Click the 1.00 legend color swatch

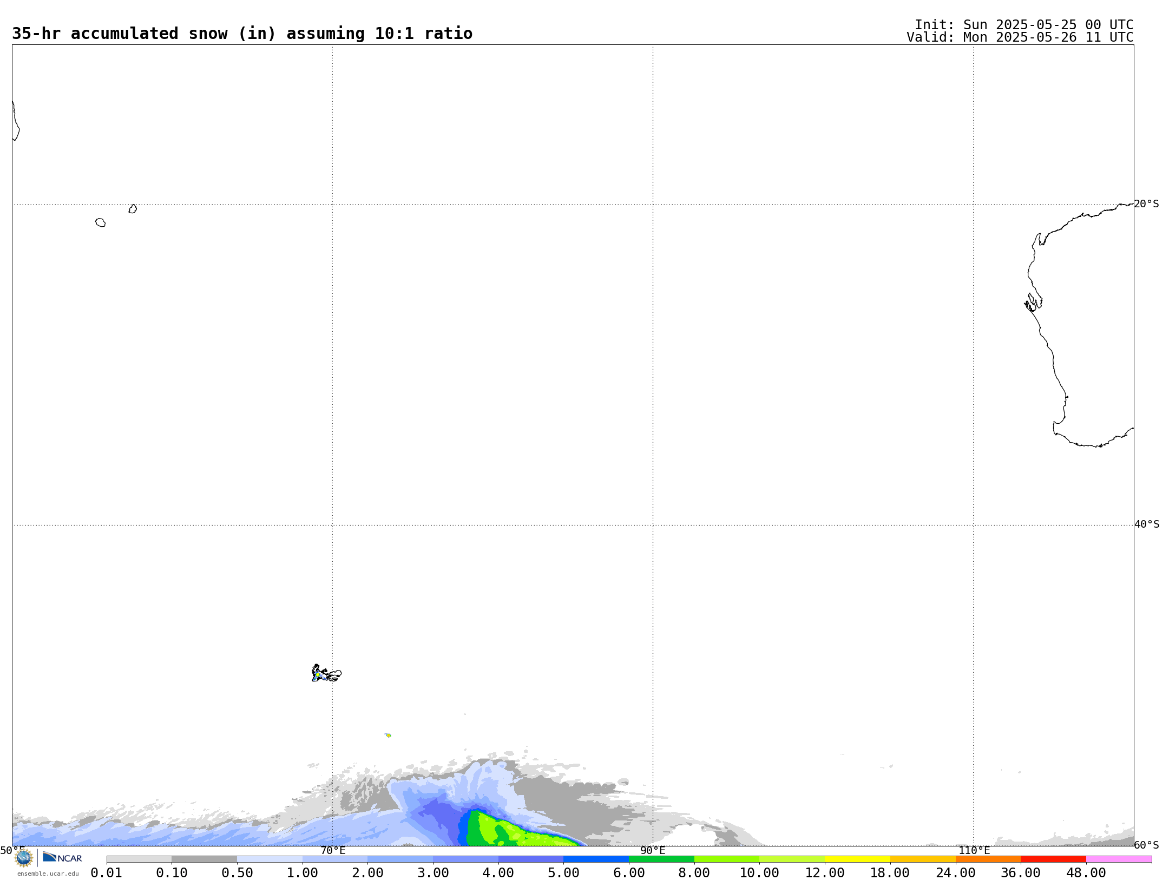point(335,859)
